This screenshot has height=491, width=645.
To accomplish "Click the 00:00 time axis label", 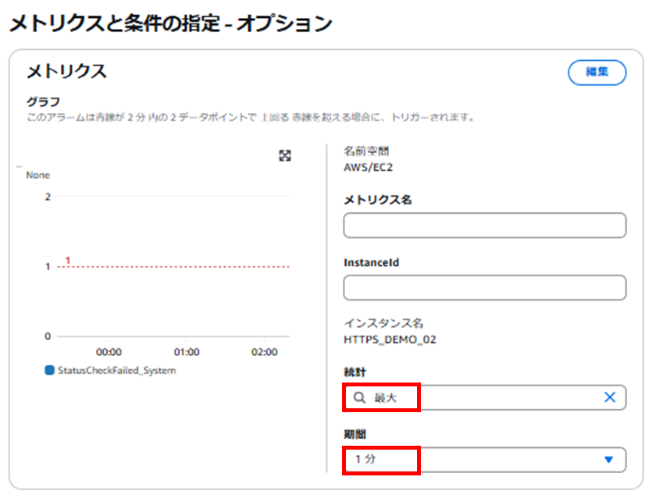I will tap(109, 352).
